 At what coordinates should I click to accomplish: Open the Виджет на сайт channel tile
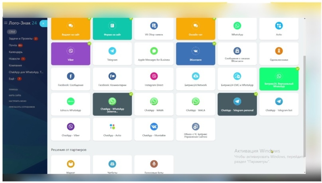(x=71, y=29)
